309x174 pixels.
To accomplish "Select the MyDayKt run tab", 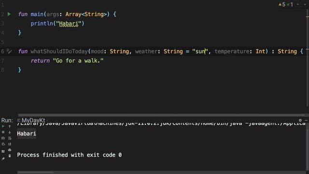I will point(31,120).
